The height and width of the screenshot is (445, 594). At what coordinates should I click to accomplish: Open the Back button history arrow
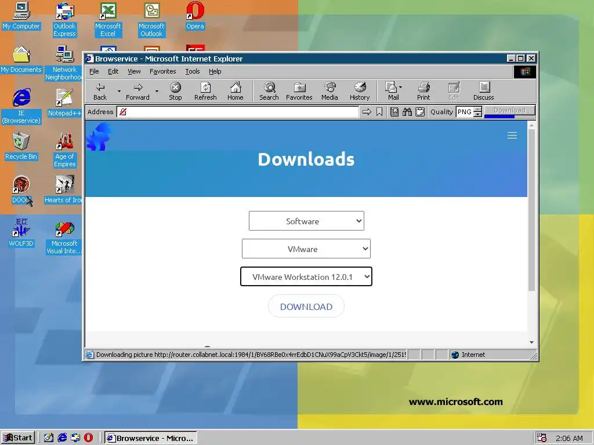119,91
